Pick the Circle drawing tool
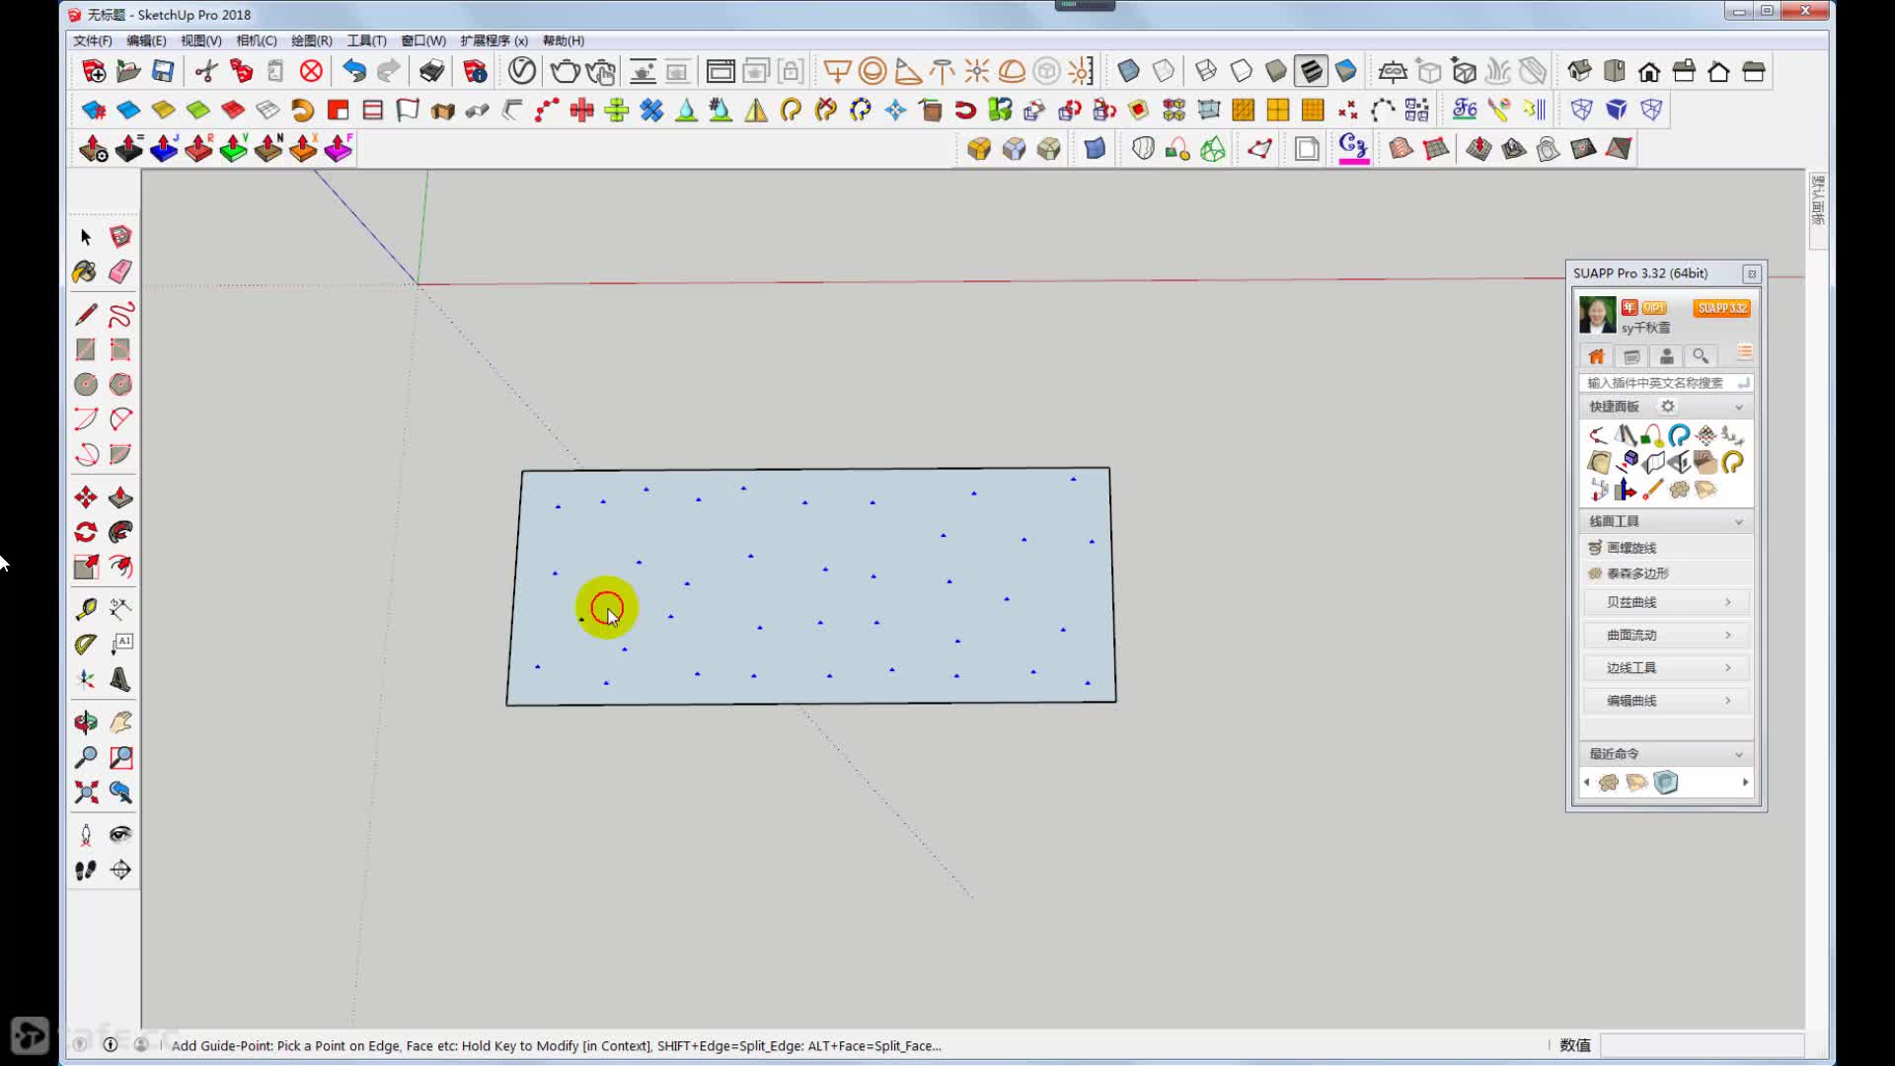Viewport: 1895px width, 1066px height. (86, 384)
